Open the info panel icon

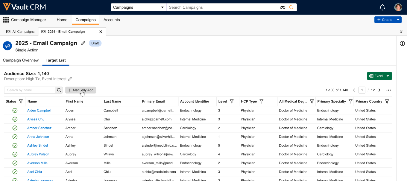pyautogui.click(x=402, y=44)
